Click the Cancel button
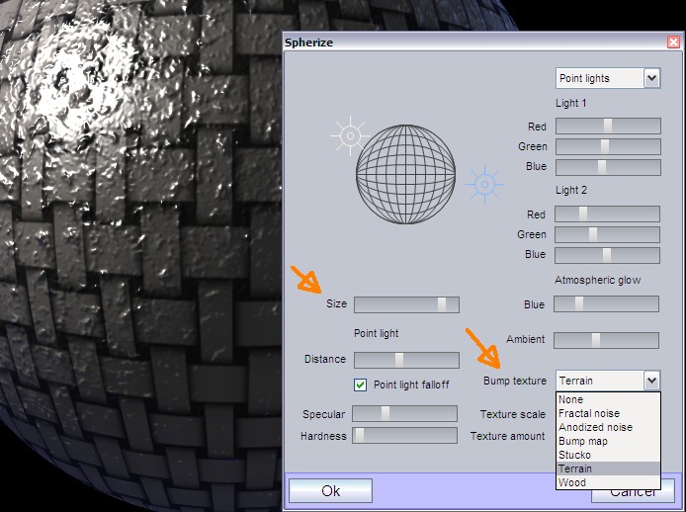The image size is (686, 512). coord(633,495)
